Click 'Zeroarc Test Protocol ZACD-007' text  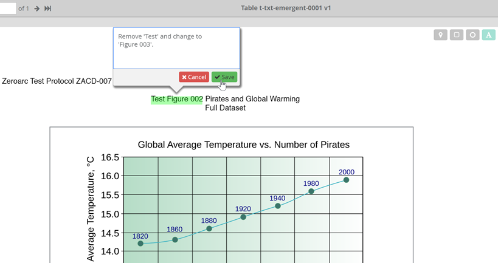tap(57, 81)
